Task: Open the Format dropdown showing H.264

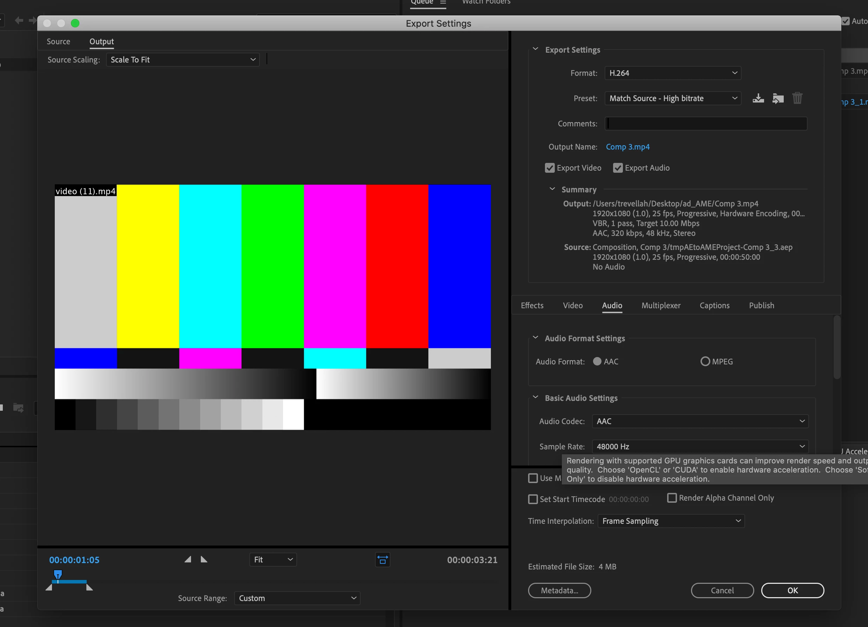Action: [672, 73]
